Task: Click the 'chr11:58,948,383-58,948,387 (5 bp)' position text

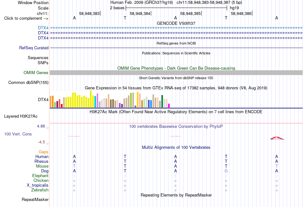Action: pos(209,3)
